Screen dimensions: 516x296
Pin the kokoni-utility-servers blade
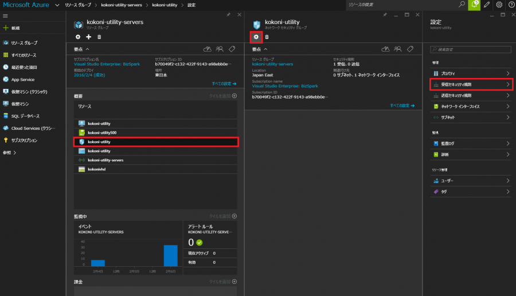pos(229,14)
